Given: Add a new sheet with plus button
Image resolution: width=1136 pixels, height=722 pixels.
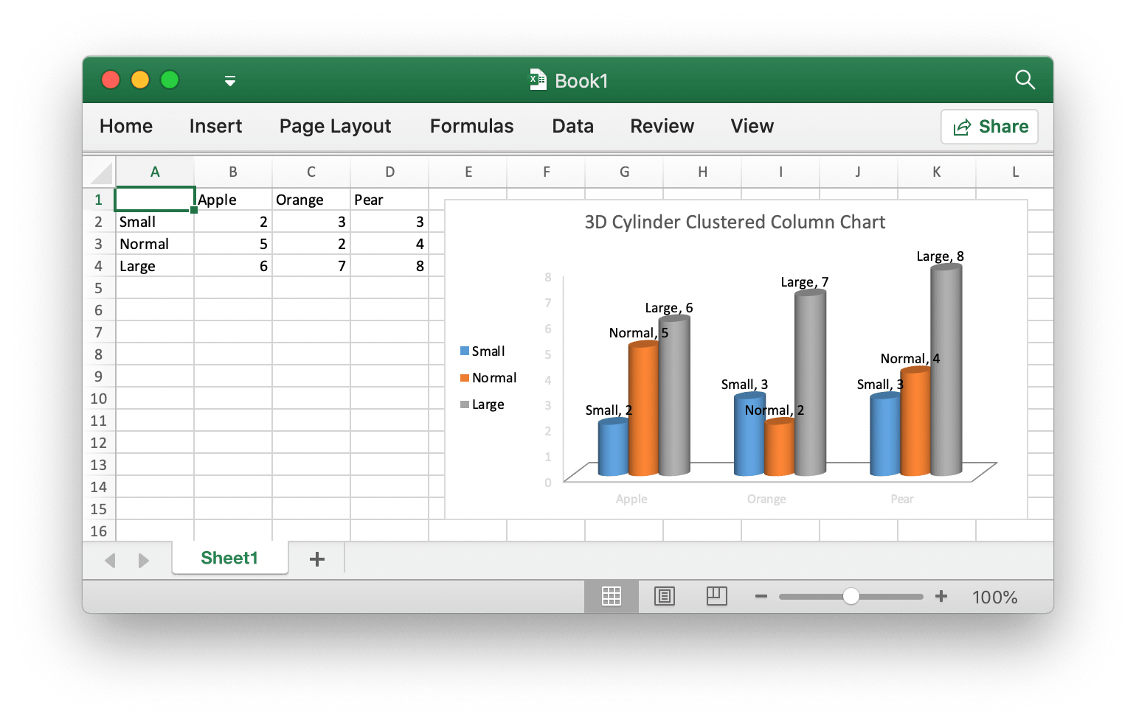Looking at the screenshot, I should tap(317, 559).
